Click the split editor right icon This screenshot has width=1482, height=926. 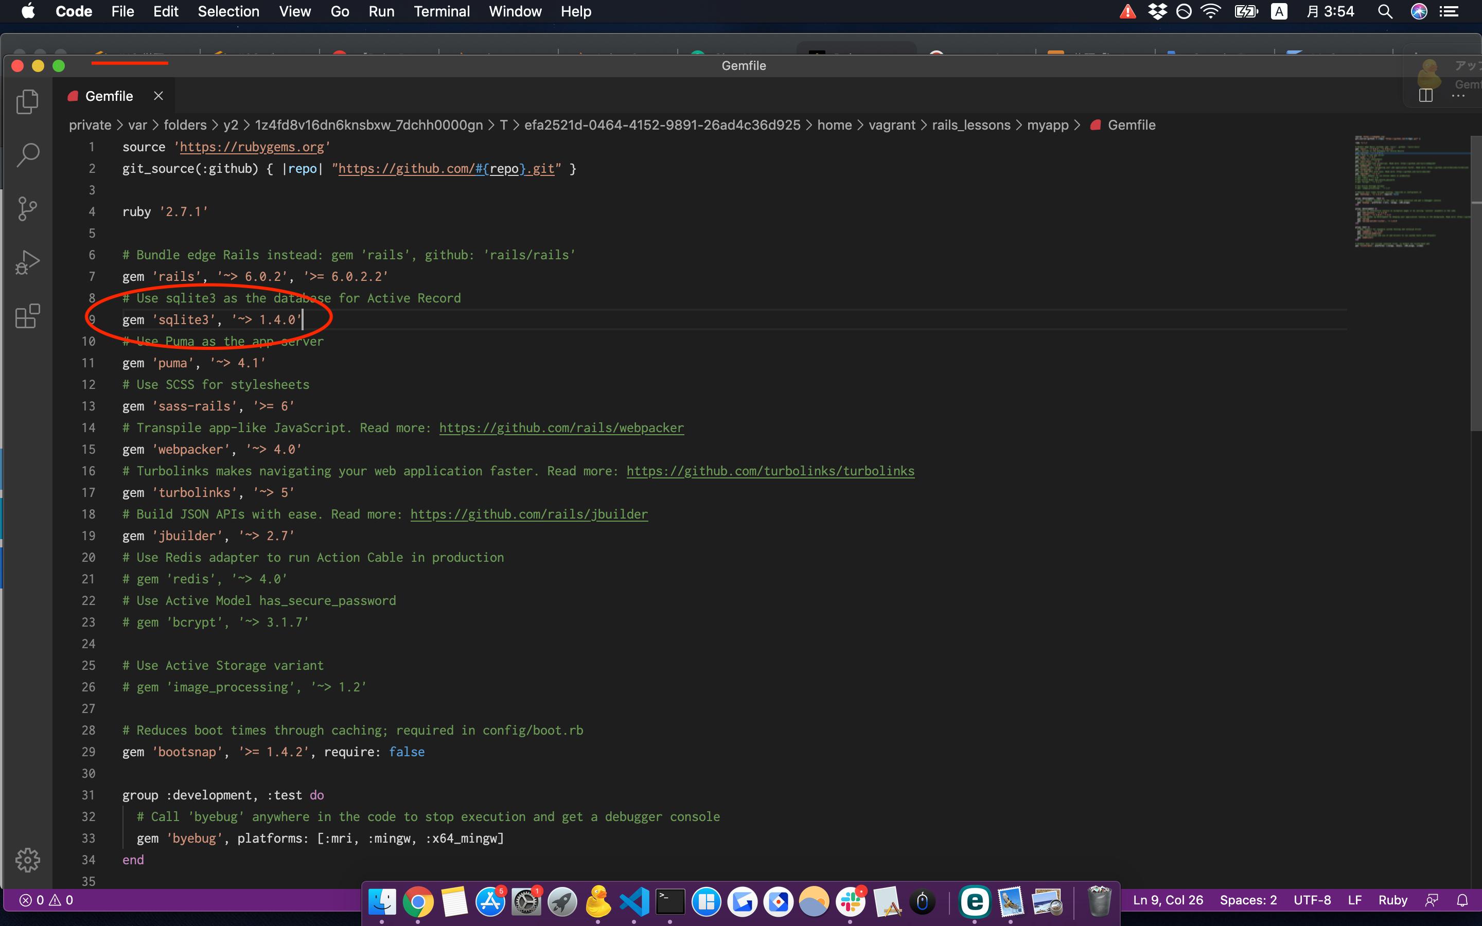click(x=1425, y=96)
